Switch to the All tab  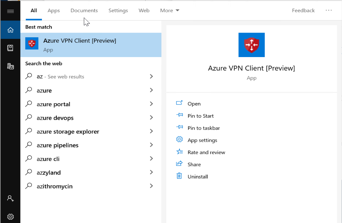click(34, 11)
